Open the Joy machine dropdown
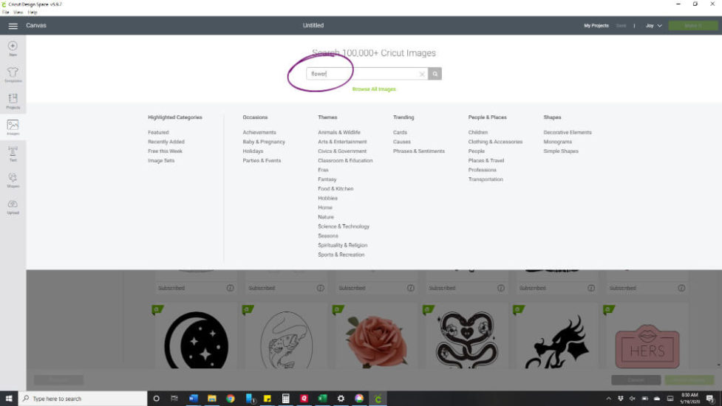The height and width of the screenshot is (406, 722). 653,26
